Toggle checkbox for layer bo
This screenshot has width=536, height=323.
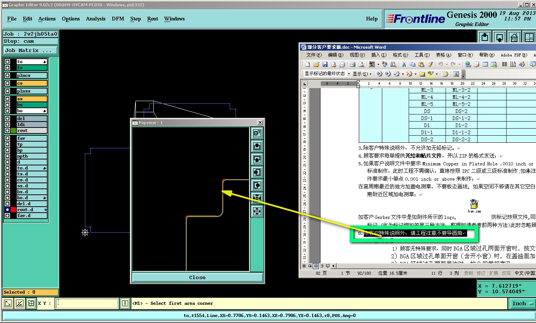pos(7,111)
